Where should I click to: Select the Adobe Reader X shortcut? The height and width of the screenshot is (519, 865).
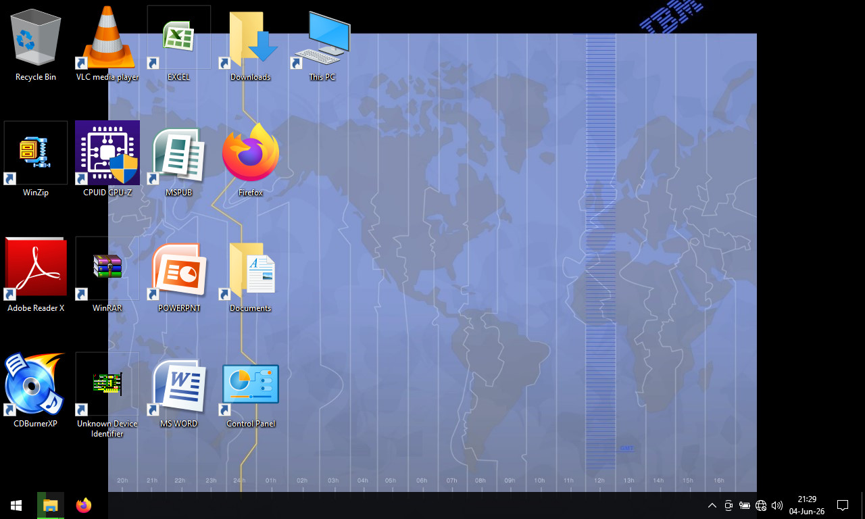(36, 275)
